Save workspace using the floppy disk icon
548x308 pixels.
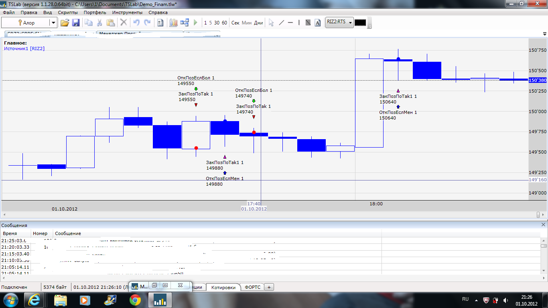click(x=76, y=23)
